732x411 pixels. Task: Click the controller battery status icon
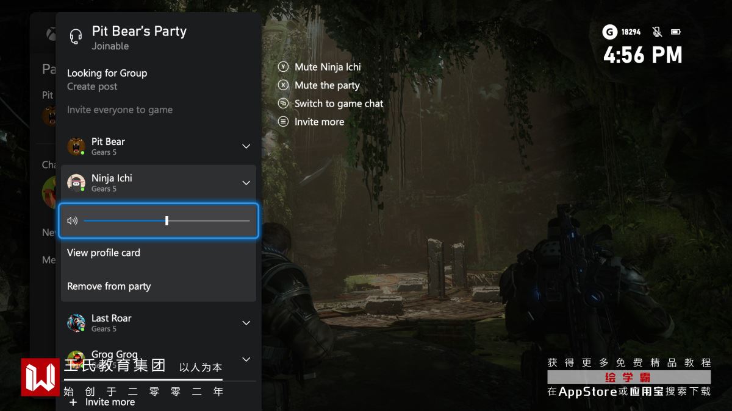pyautogui.click(x=676, y=32)
